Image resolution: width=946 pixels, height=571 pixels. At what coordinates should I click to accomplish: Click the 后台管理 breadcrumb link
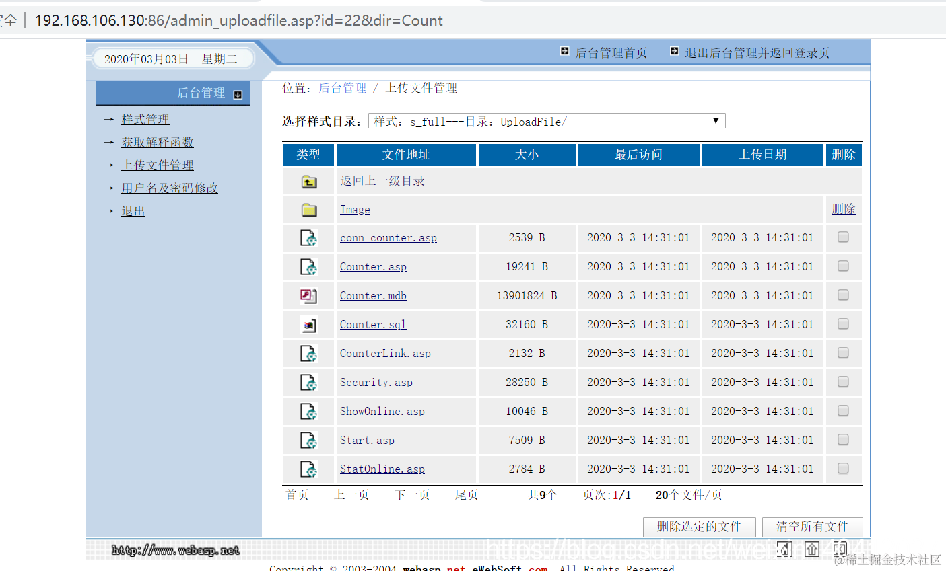(342, 88)
